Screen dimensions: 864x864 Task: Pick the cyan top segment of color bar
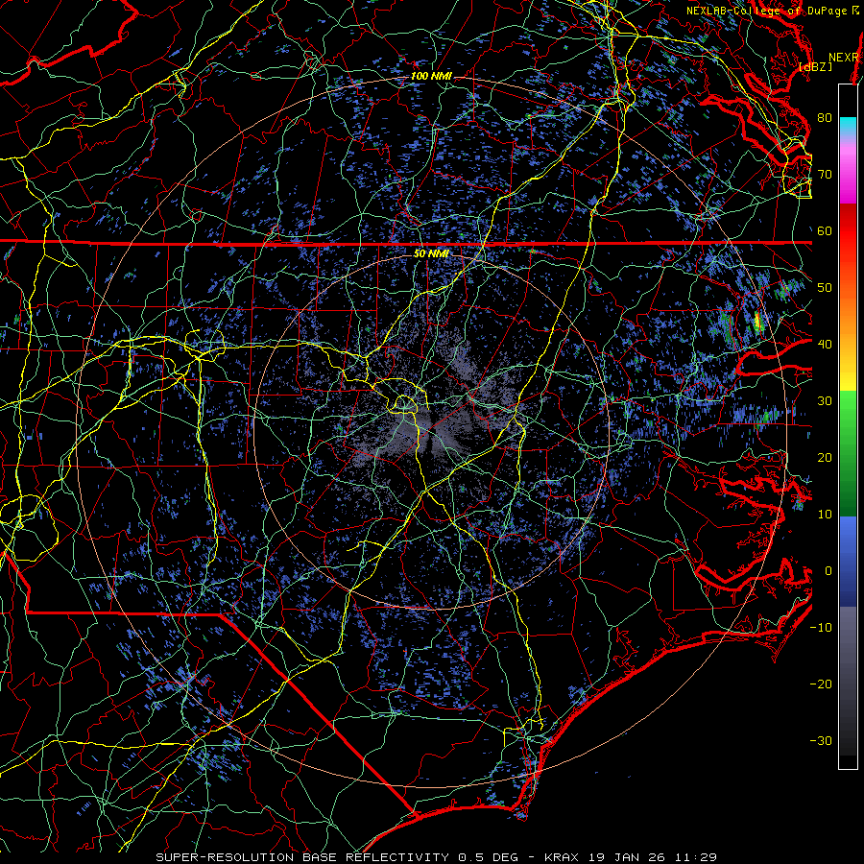[x=848, y=124]
